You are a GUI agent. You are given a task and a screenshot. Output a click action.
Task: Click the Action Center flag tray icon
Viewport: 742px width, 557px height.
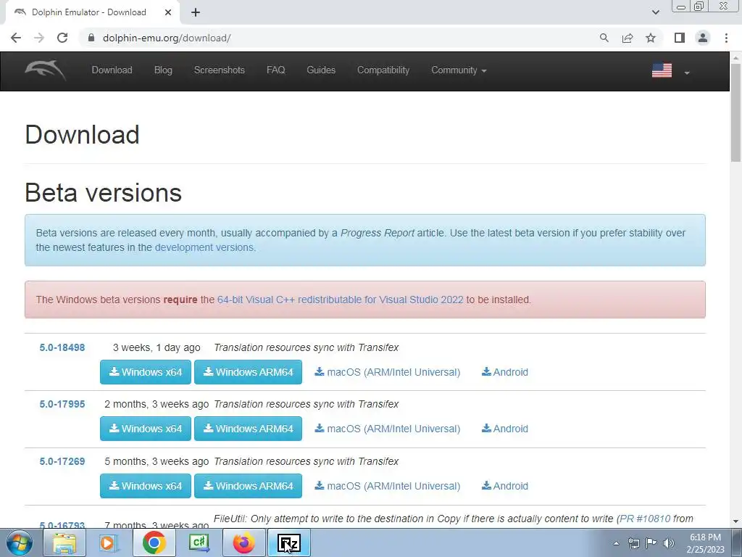pos(651,543)
